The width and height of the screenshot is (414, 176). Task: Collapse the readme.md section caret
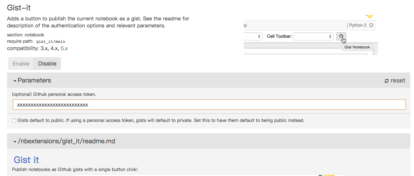pyautogui.click(x=15, y=142)
